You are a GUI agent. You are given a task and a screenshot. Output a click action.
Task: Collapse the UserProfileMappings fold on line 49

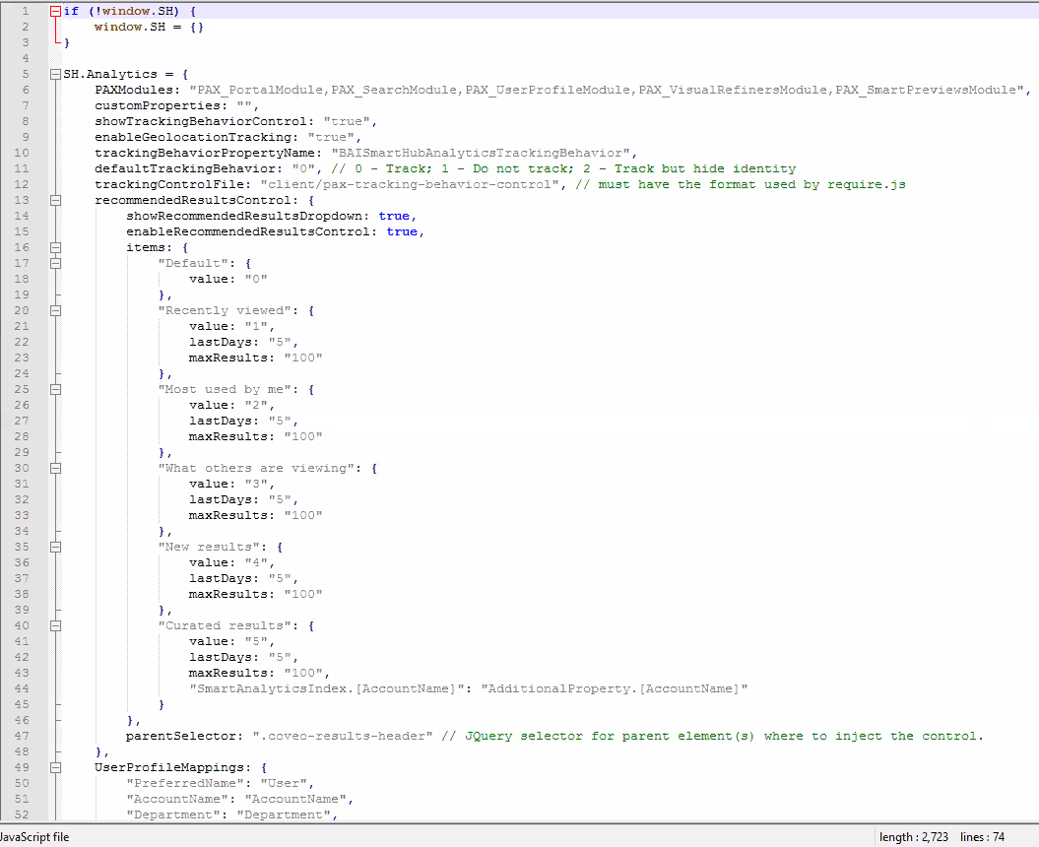(x=55, y=767)
